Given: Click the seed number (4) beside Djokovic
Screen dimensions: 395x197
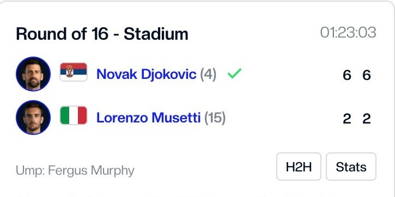Looking at the screenshot, I should [x=208, y=75].
